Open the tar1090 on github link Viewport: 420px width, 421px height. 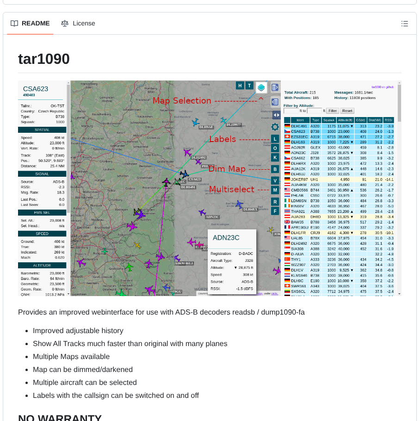tap(383, 87)
